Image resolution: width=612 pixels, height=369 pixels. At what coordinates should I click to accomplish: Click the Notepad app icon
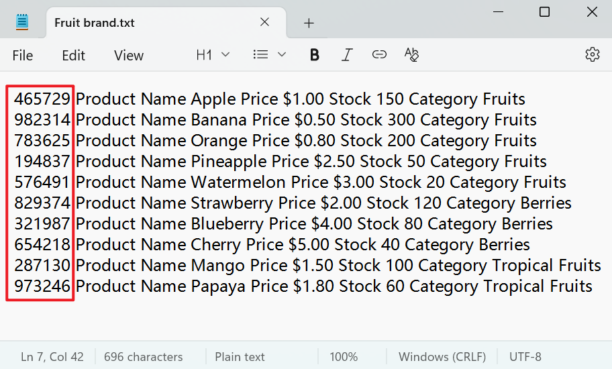(x=23, y=22)
